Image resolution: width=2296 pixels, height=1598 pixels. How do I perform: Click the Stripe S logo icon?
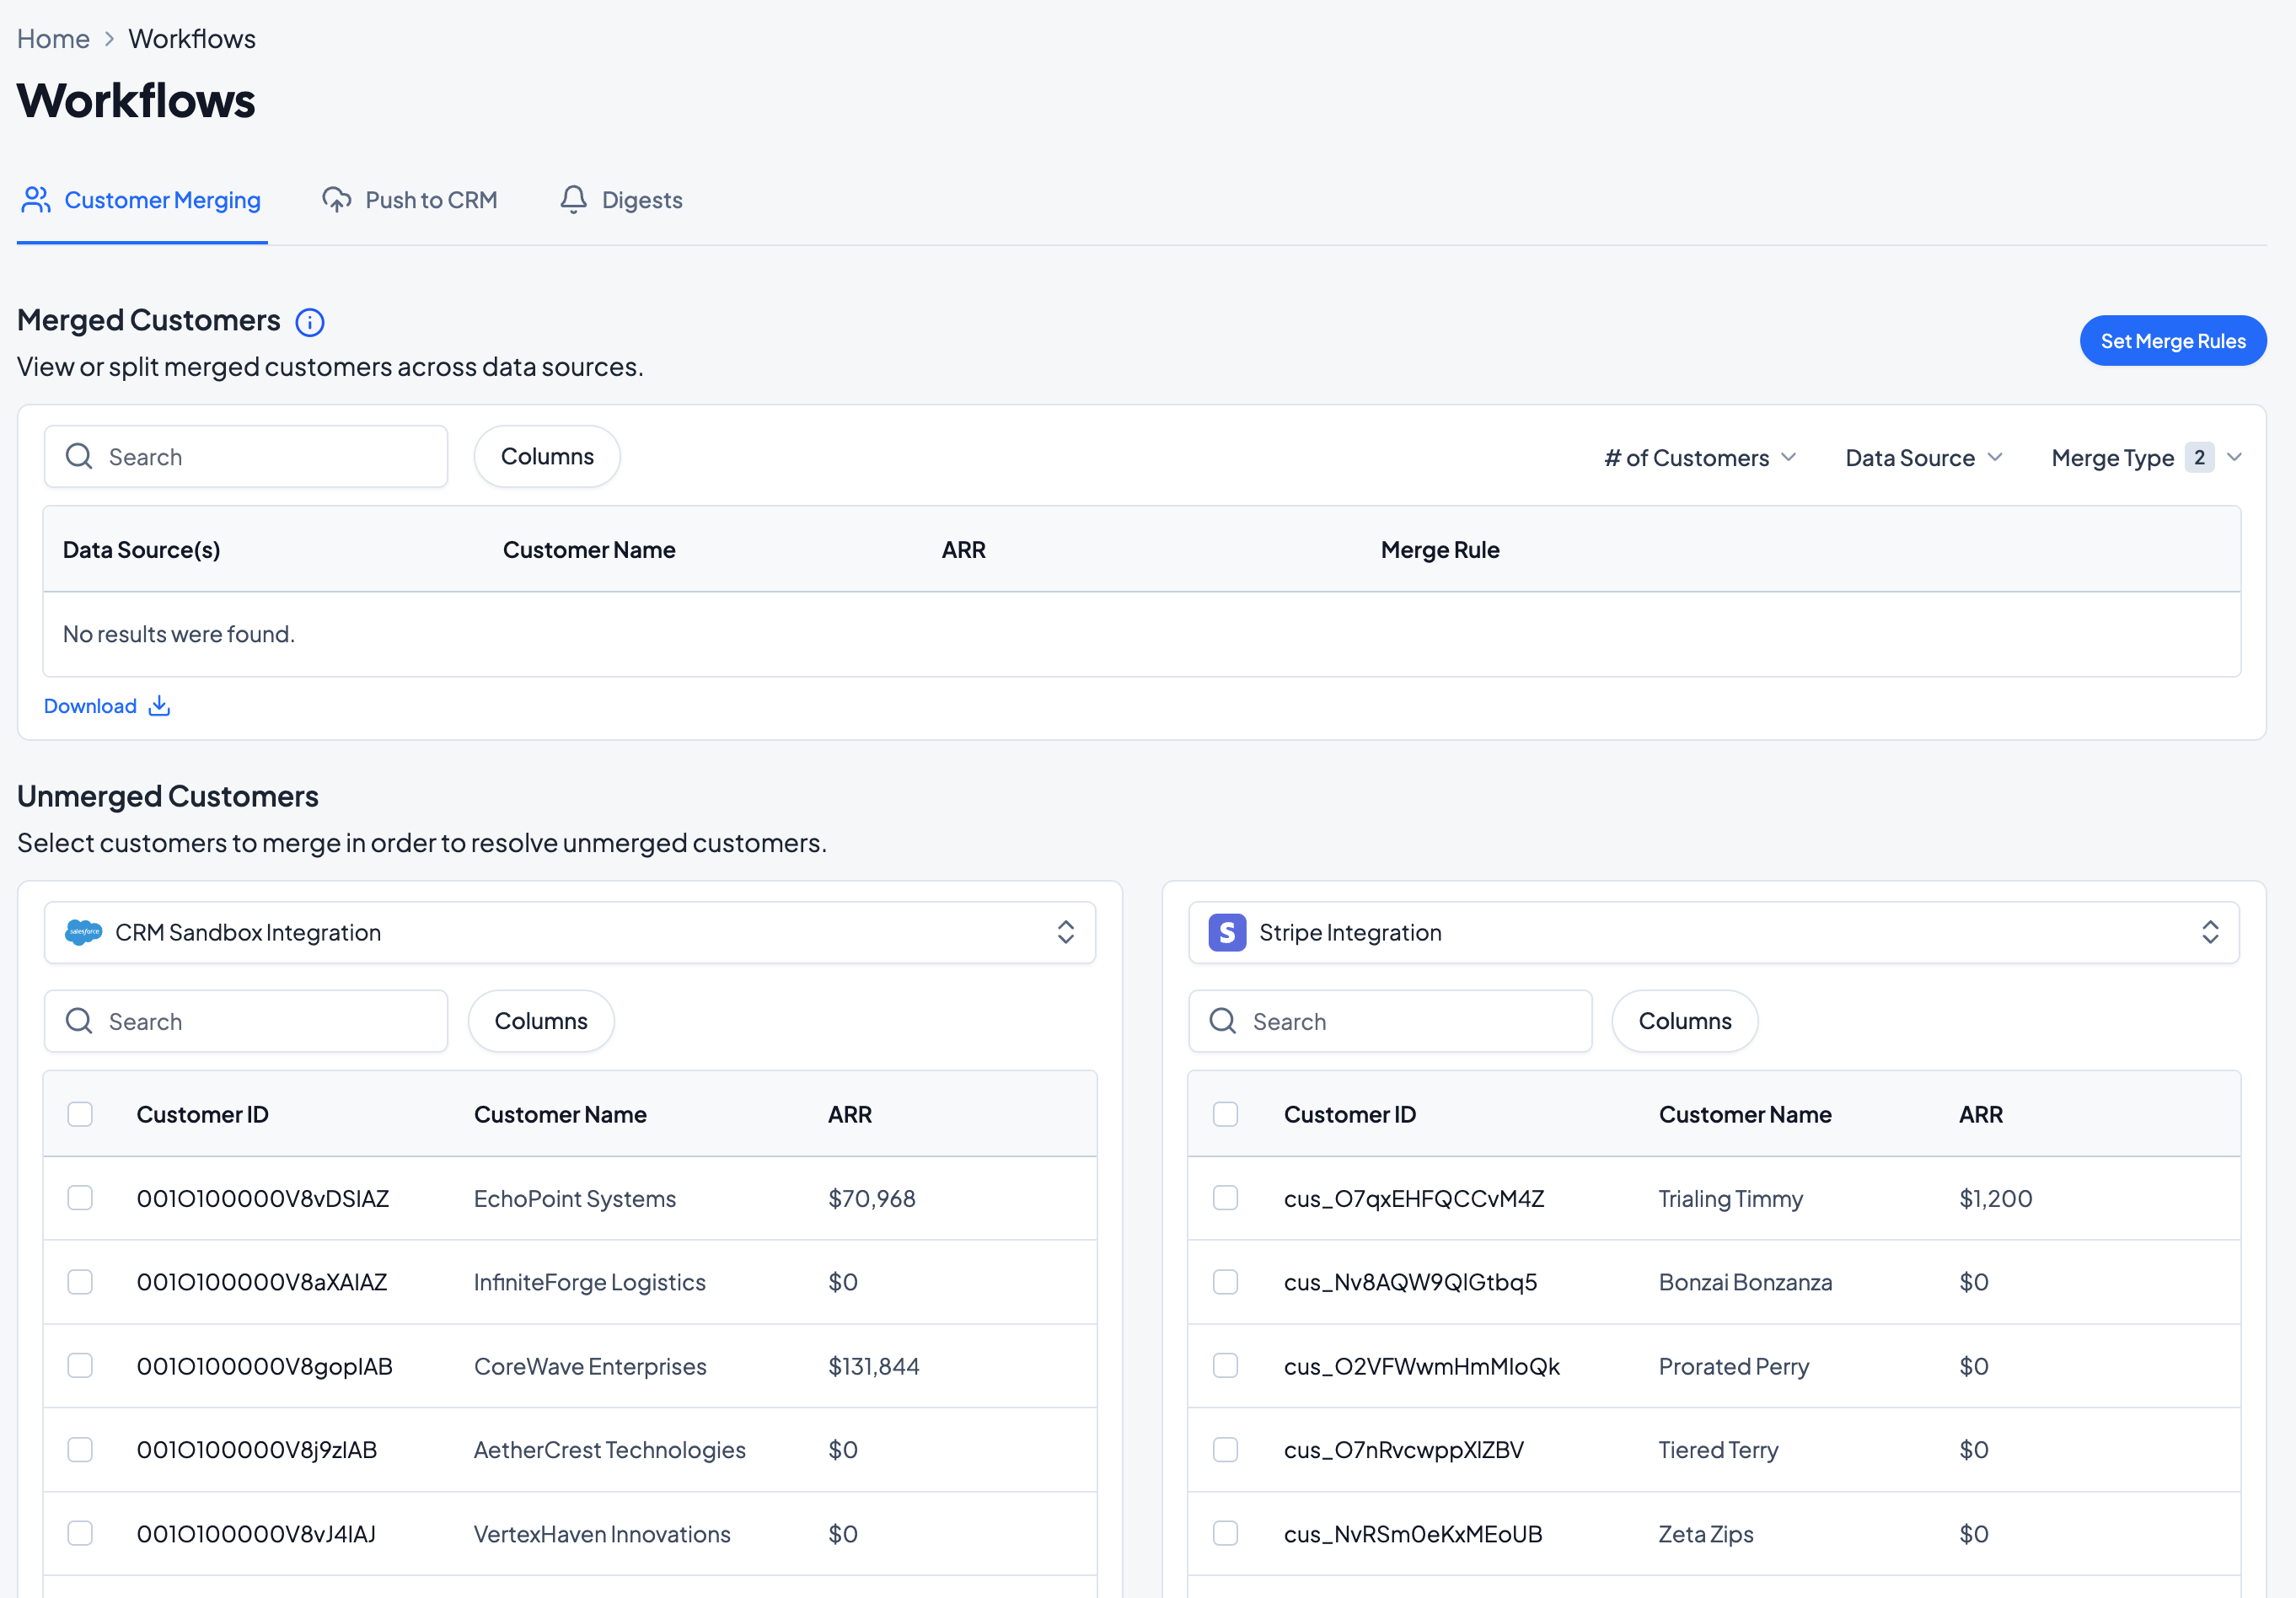point(1226,932)
